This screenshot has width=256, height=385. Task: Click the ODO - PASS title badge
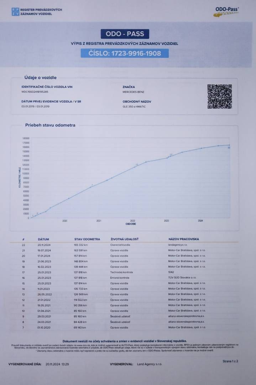pyautogui.click(x=125, y=34)
